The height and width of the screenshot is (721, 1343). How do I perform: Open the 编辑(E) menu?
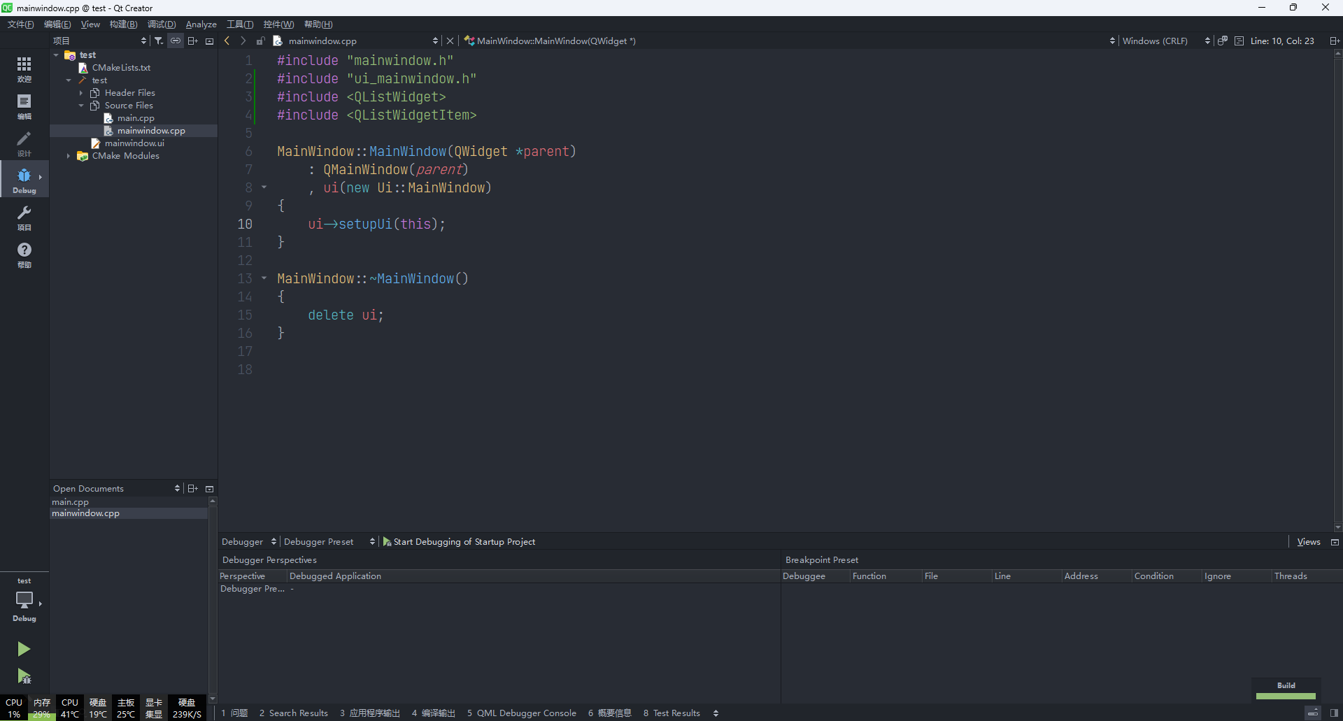click(57, 24)
